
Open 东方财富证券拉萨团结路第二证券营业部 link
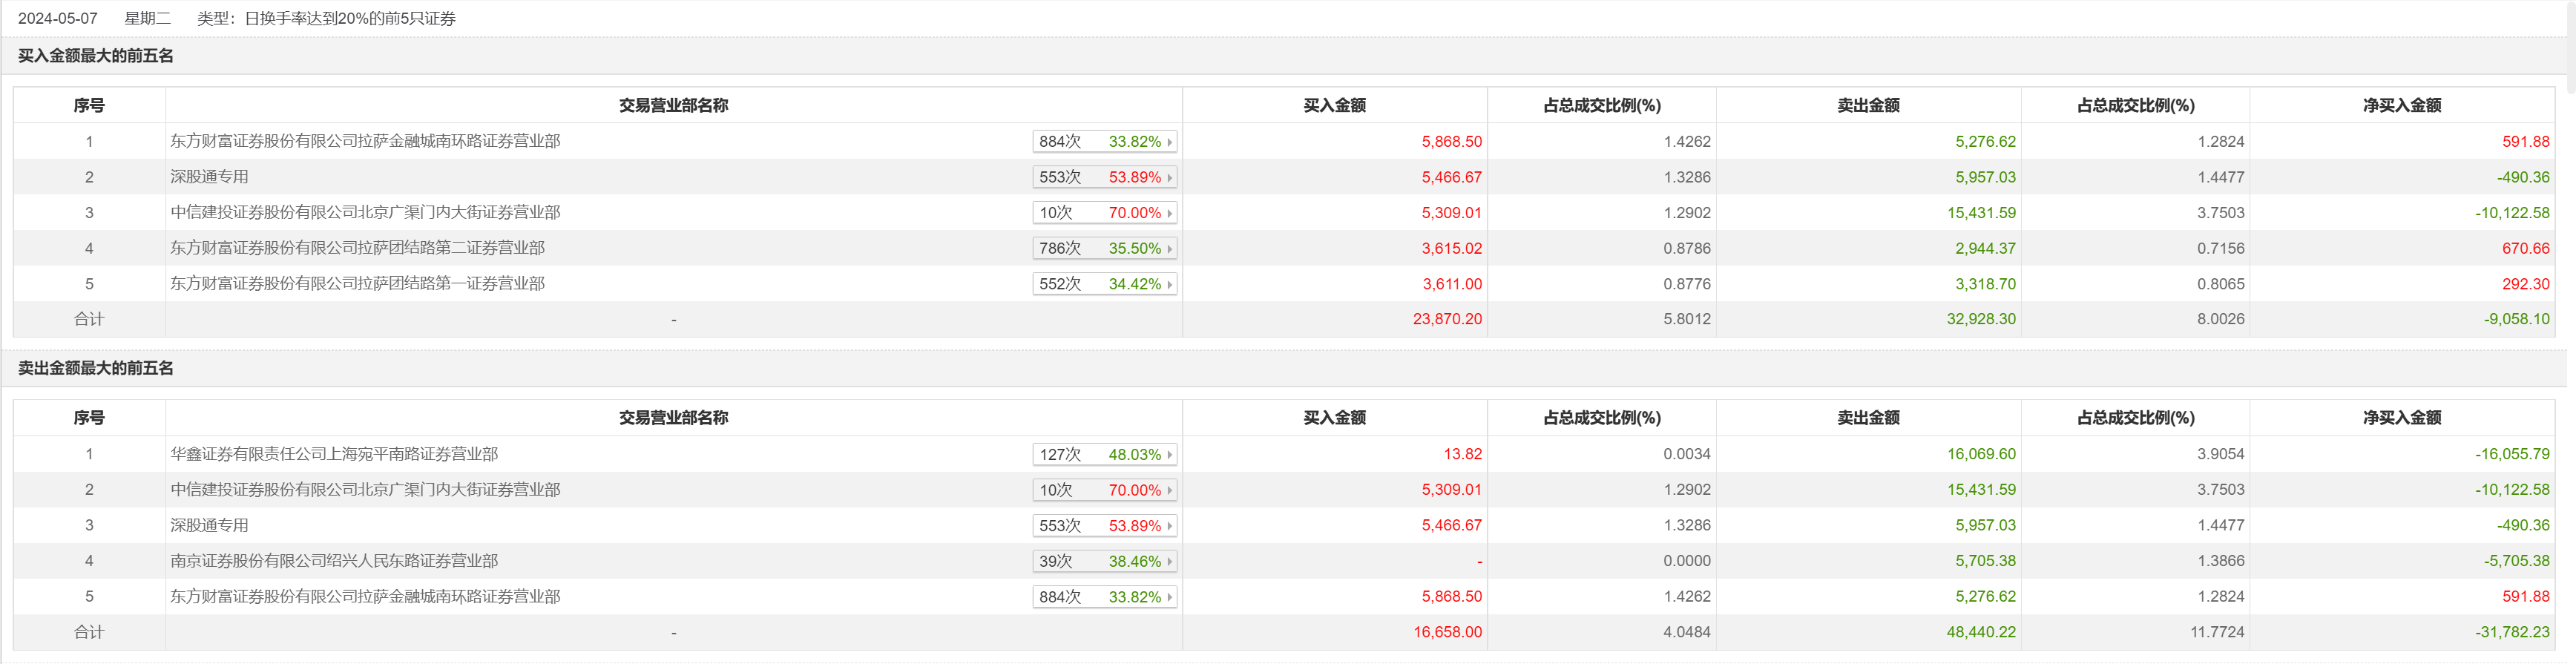tap(357, 248)
